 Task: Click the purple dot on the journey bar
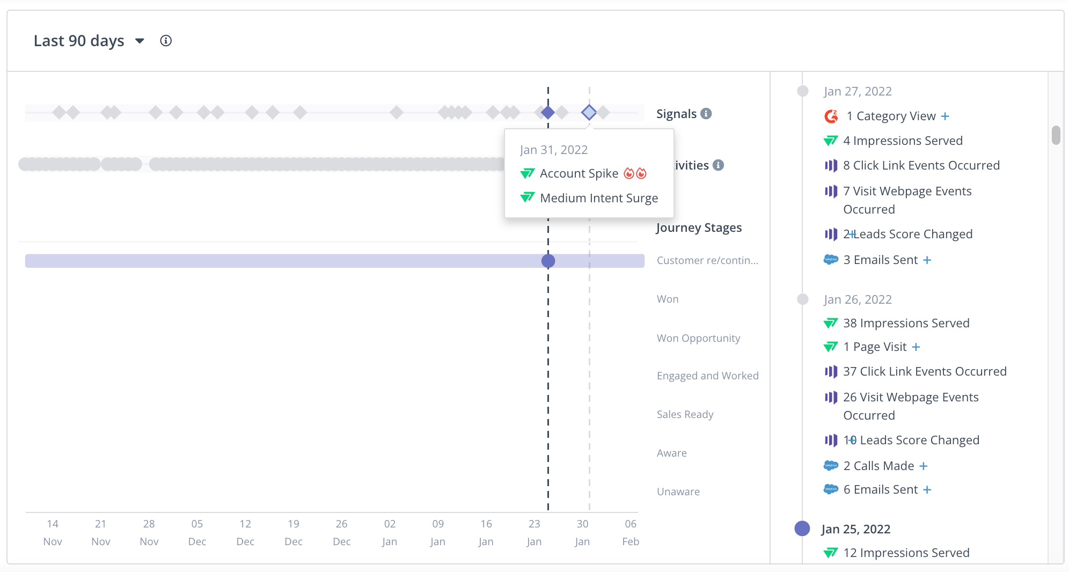(548, 261)
